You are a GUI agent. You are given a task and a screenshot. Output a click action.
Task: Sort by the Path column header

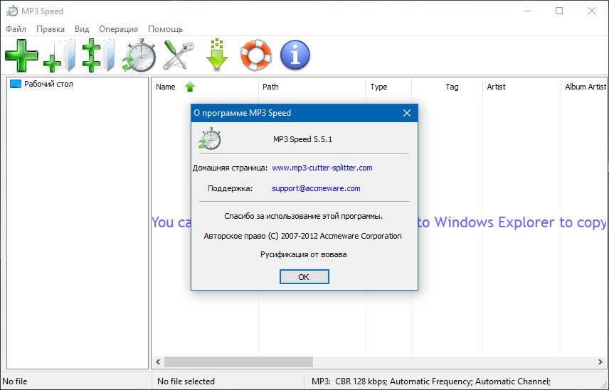click(x=312, y=87)
